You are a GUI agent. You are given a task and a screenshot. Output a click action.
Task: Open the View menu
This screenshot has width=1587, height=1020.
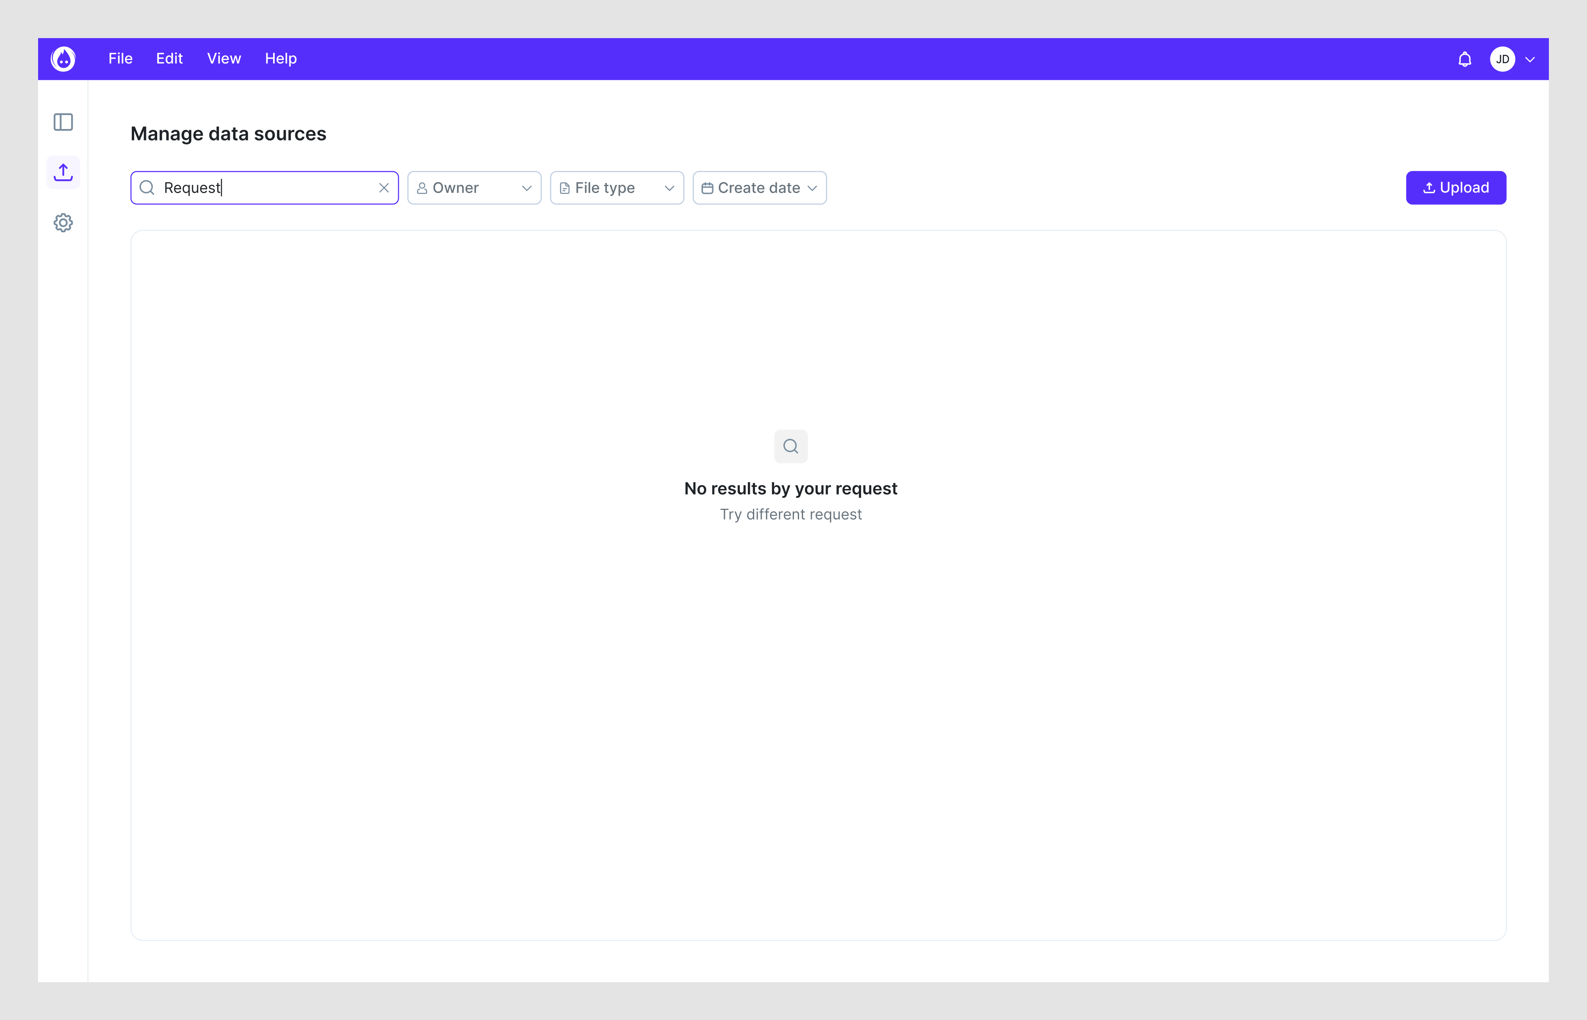224,59
